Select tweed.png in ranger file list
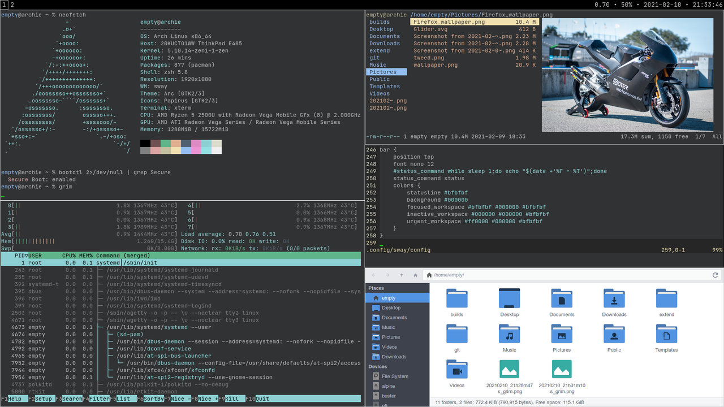 click(474, 58)
